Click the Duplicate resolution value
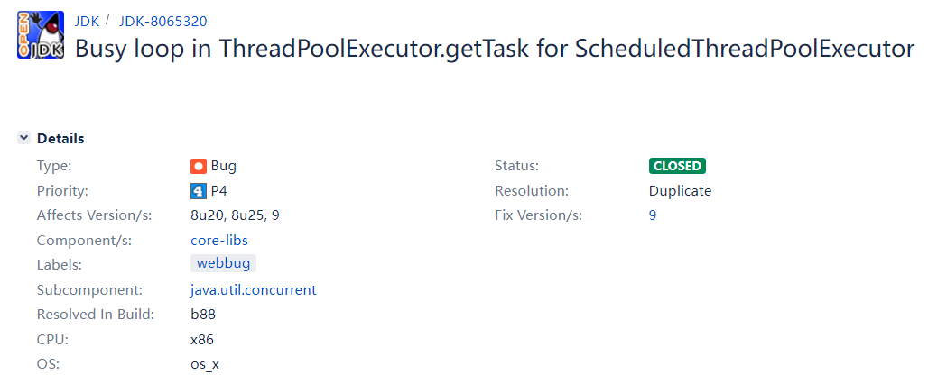This screenshot has height=384, width=928. (x=680, y=191)
